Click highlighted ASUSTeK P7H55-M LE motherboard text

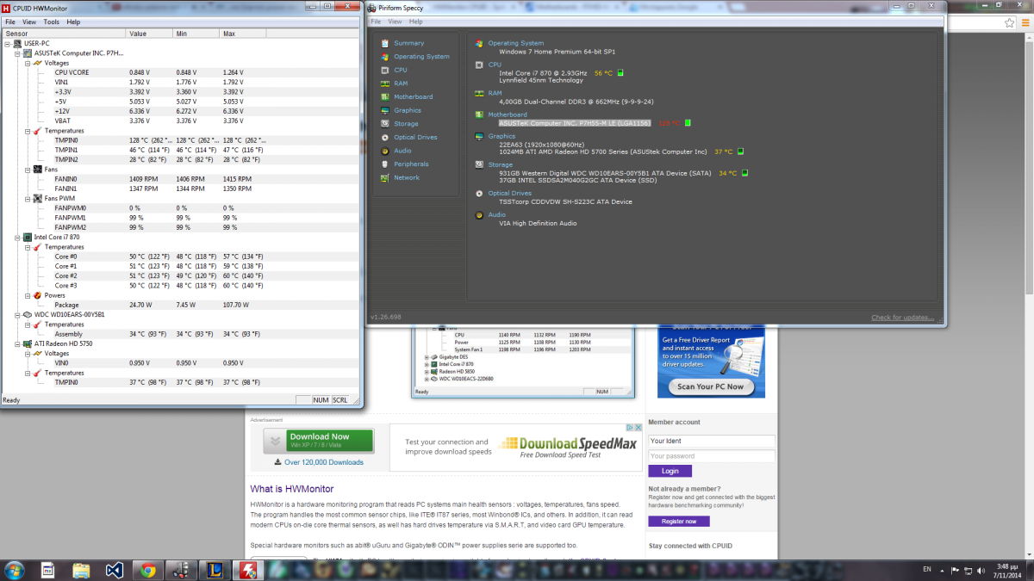(x=576, y=123)
